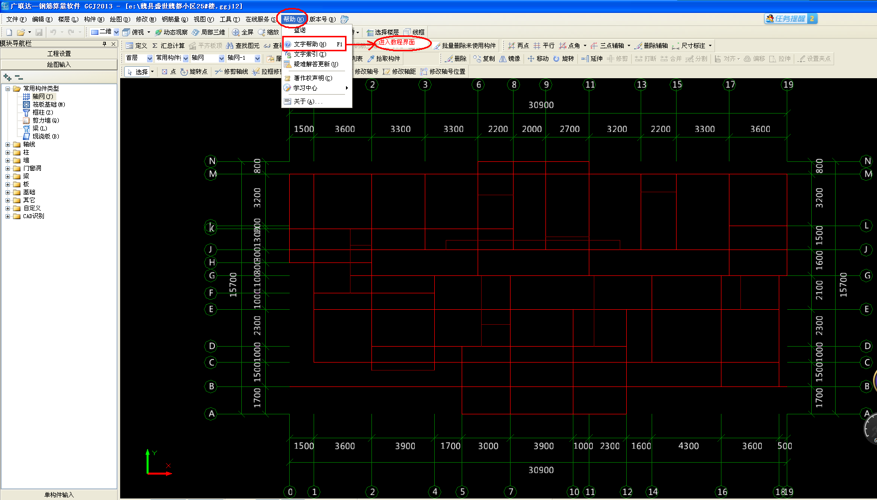Collapse the 常用构件类型 tree node
The width and height of the screenshot is (877, 500).
(x=7, y=89)
